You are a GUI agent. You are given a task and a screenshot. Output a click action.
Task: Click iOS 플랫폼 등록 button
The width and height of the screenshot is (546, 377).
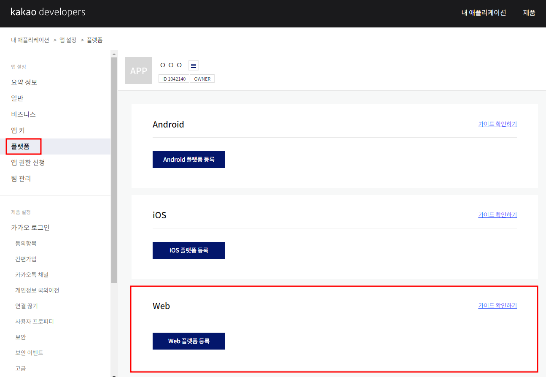pyautogui.click(x=189, y=250)
